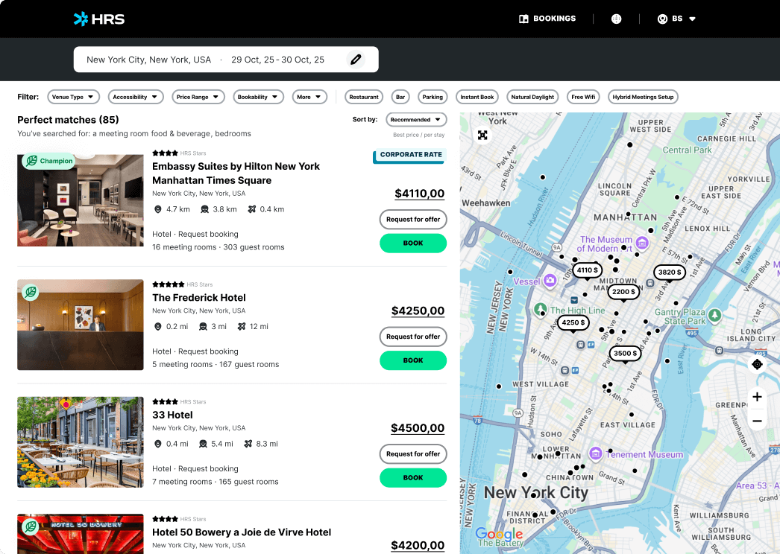Open The Frederick Hotel title
Viewport: 780px width, 554px height.
[199, 298]
